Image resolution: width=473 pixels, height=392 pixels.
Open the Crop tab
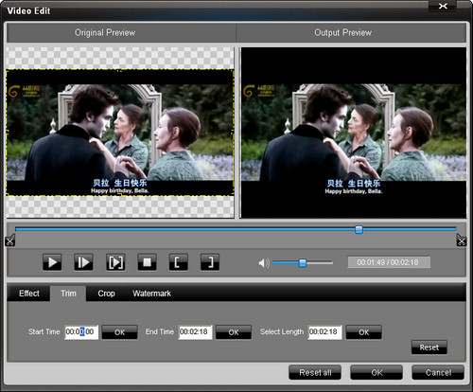[106, 294]
